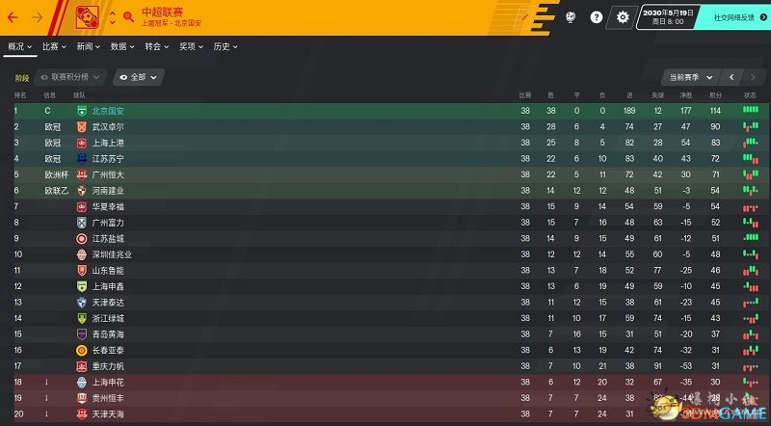
Task: Go to the previous season arrow
Action: (731, 77)
